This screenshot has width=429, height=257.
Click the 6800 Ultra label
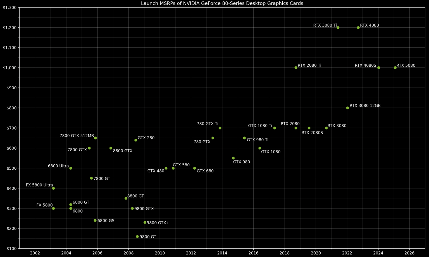[x=58, y=166]
